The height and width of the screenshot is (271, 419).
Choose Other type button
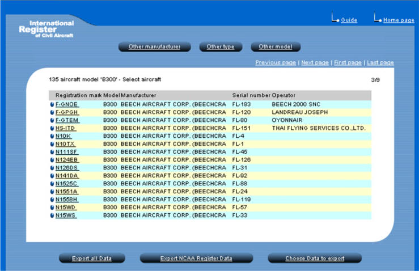point(221,46)
